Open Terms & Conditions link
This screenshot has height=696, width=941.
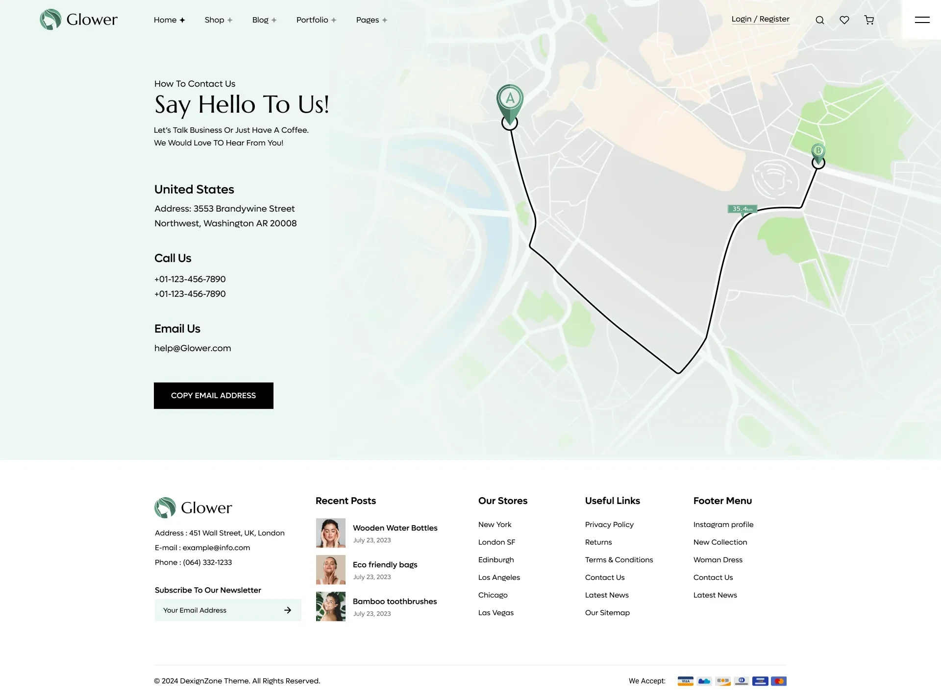coord(619,560)
